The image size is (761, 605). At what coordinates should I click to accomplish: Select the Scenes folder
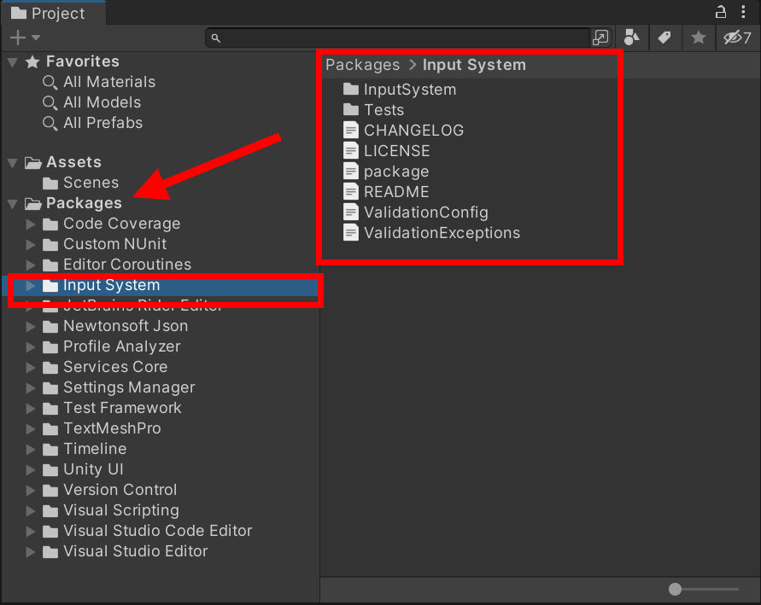91,183
